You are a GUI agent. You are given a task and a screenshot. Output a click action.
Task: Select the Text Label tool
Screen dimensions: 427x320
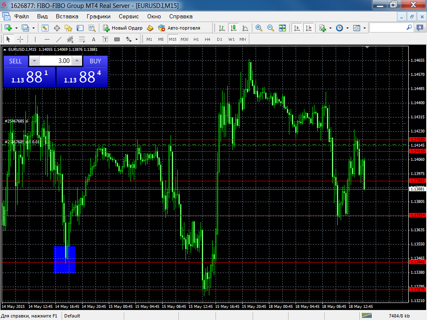(105, 40)
